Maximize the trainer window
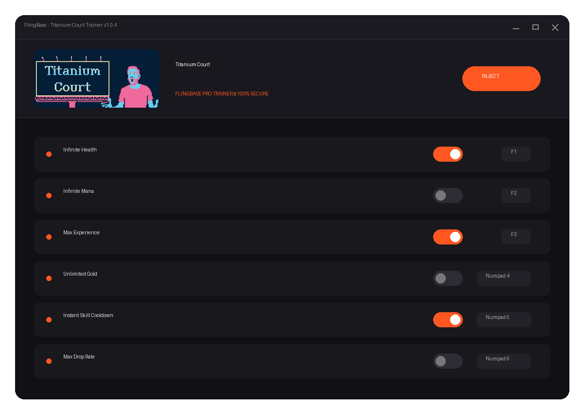Screen dimensions: 584x414 535,27
